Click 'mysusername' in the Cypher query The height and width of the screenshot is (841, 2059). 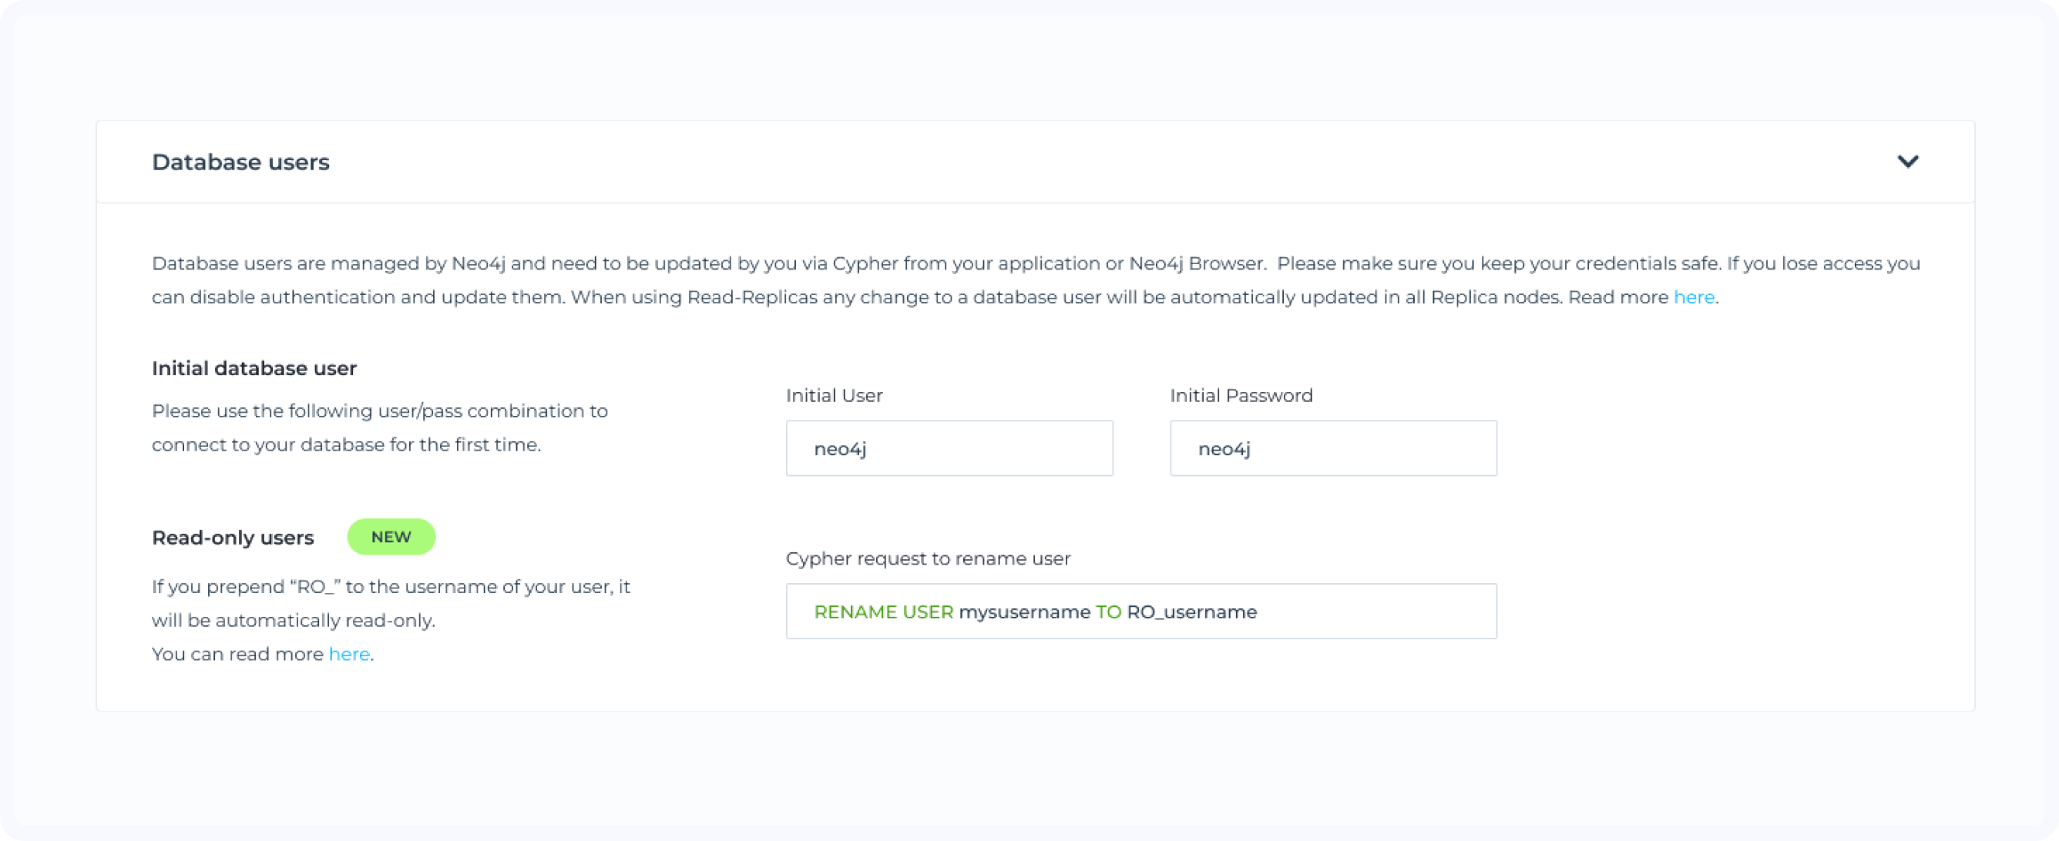click(x=1024, y=611)
